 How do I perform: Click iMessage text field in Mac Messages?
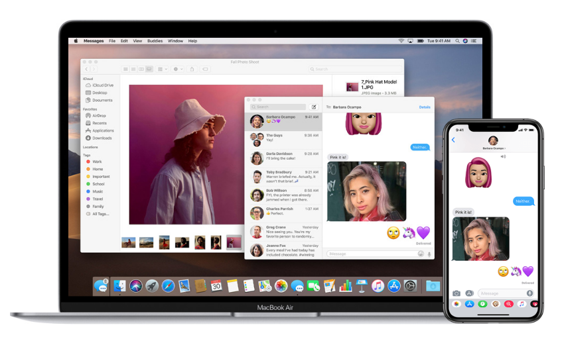click(x=376, y=254)
